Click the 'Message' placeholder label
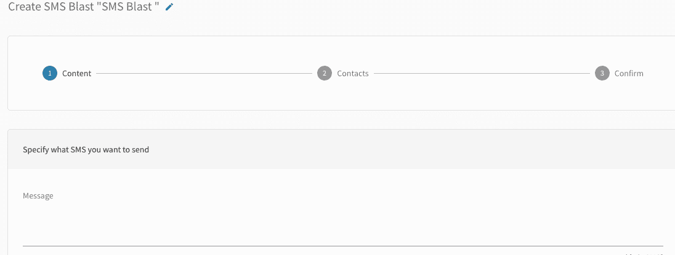Viewport: 675px width, 255px height. click(x=38, y=196)
